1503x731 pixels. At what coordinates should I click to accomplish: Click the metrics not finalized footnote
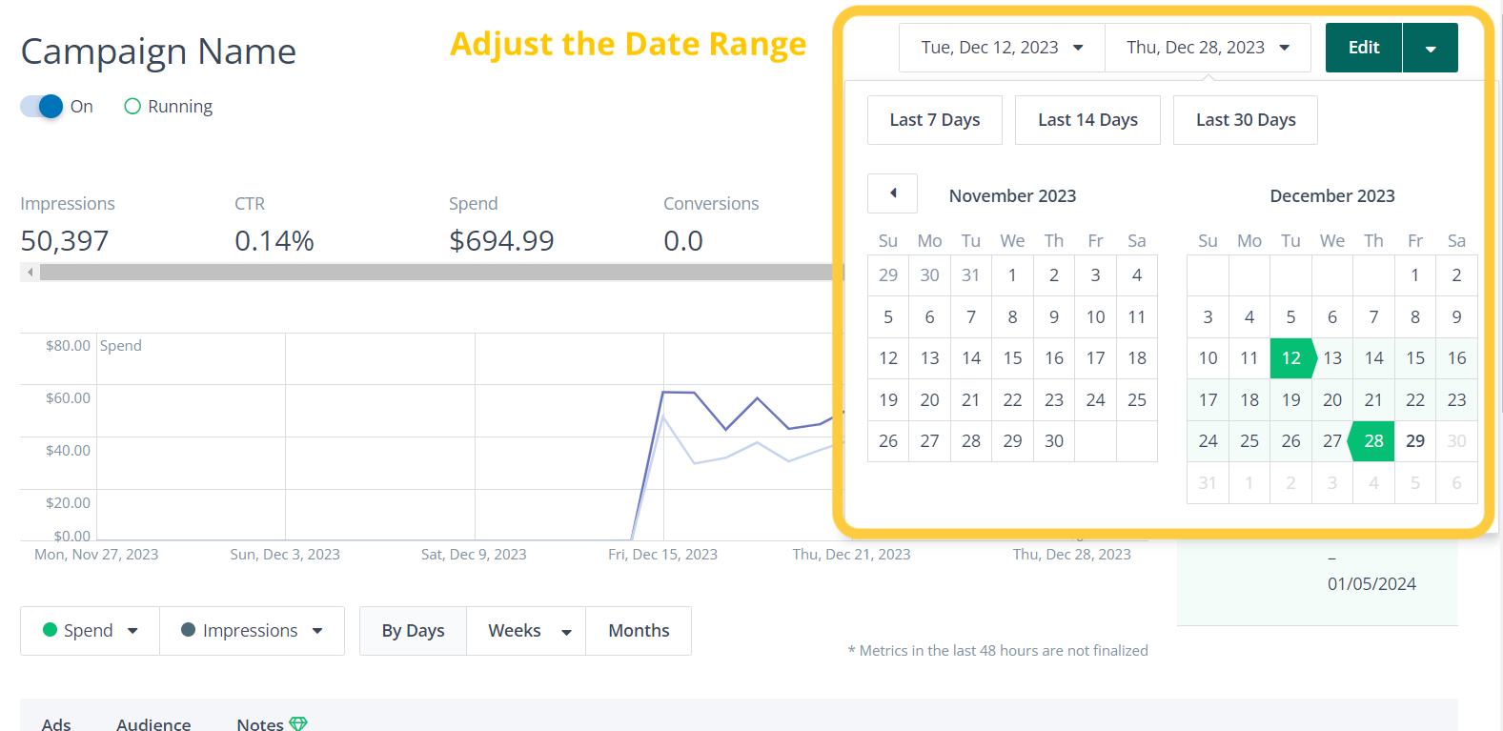(x=998, y=651)
